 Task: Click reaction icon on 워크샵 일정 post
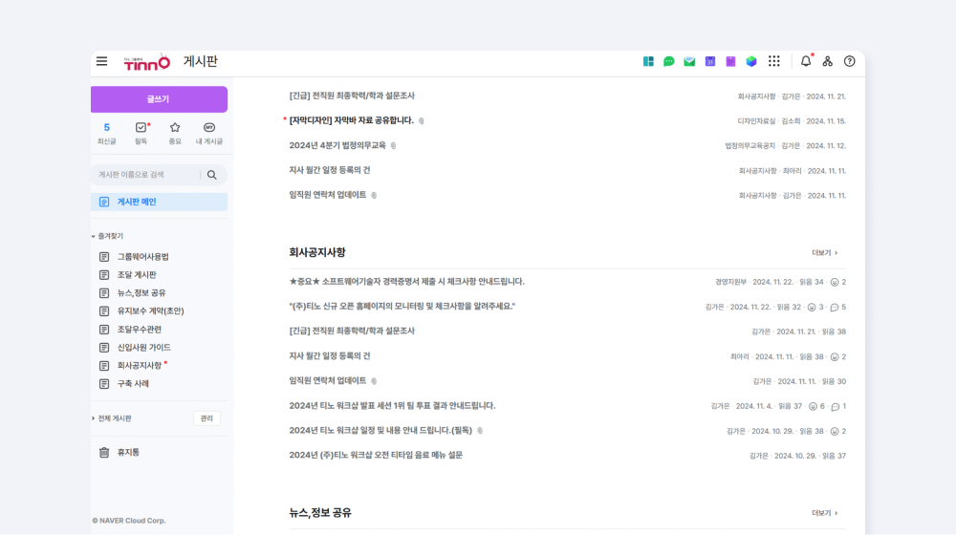835,431
